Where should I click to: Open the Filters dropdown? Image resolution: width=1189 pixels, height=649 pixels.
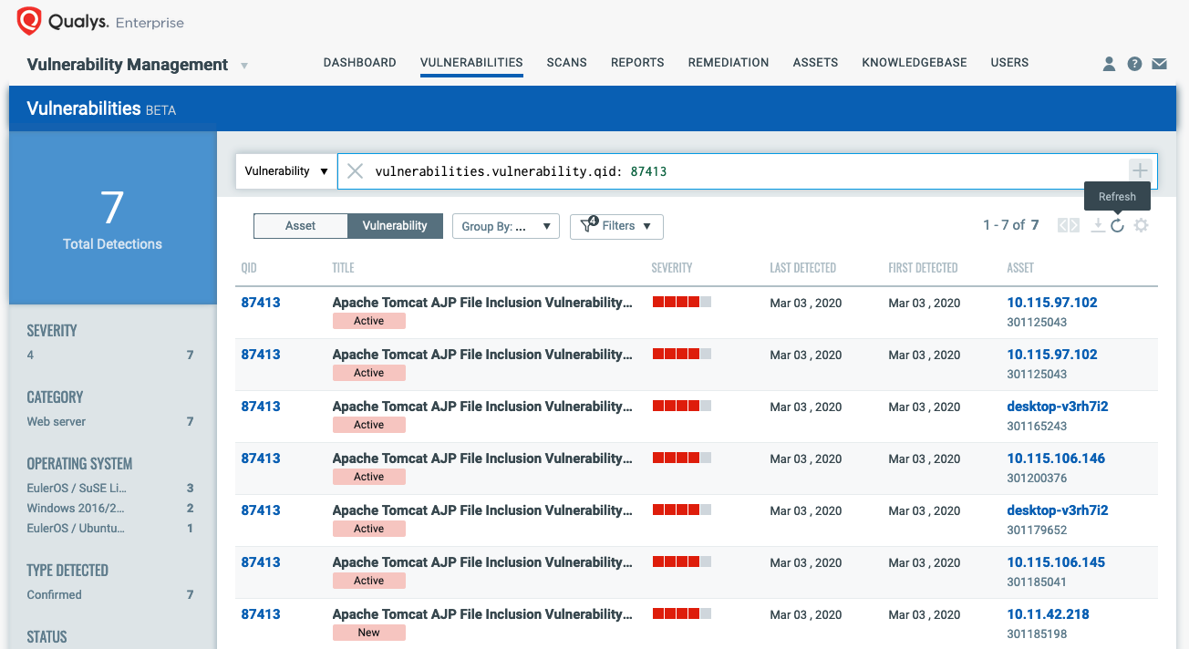616,225
